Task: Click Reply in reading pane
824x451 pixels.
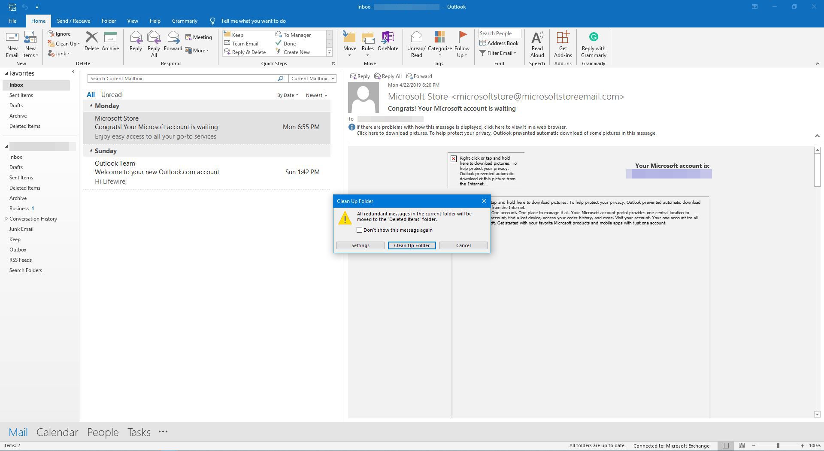Action: point(360,76)
